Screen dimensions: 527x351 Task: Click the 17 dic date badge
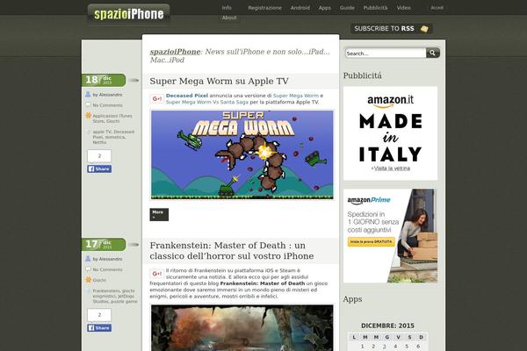(104, 244)
